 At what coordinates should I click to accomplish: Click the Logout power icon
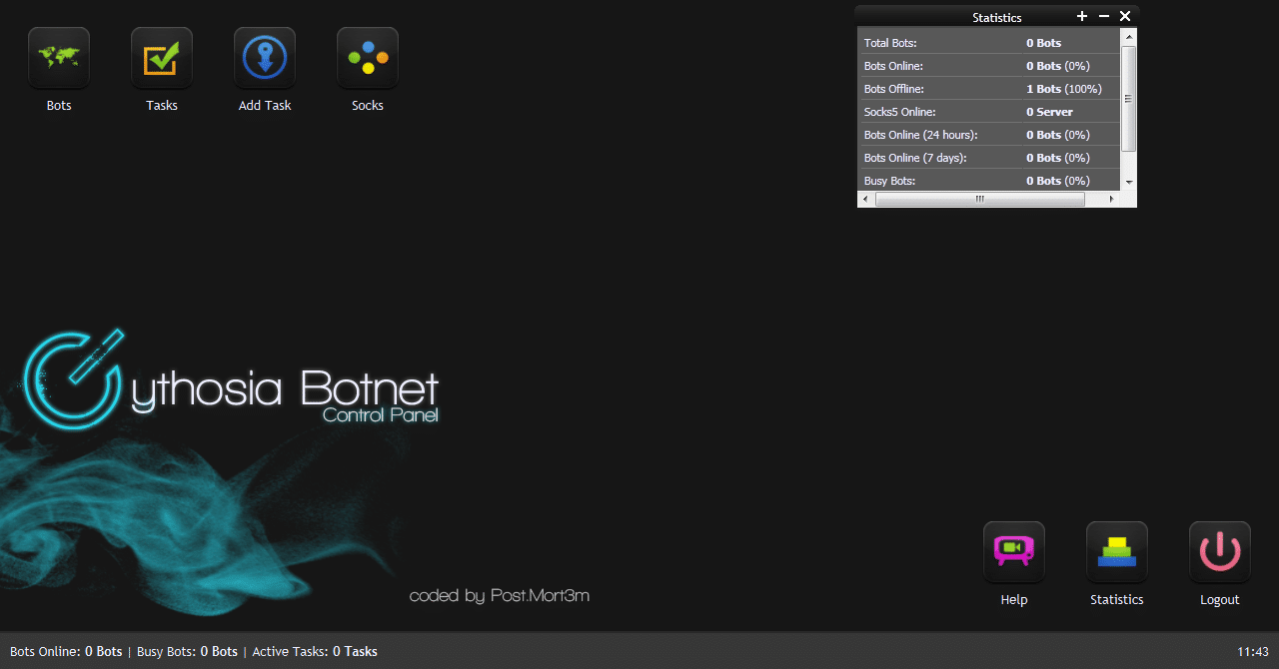[1220, 552]
